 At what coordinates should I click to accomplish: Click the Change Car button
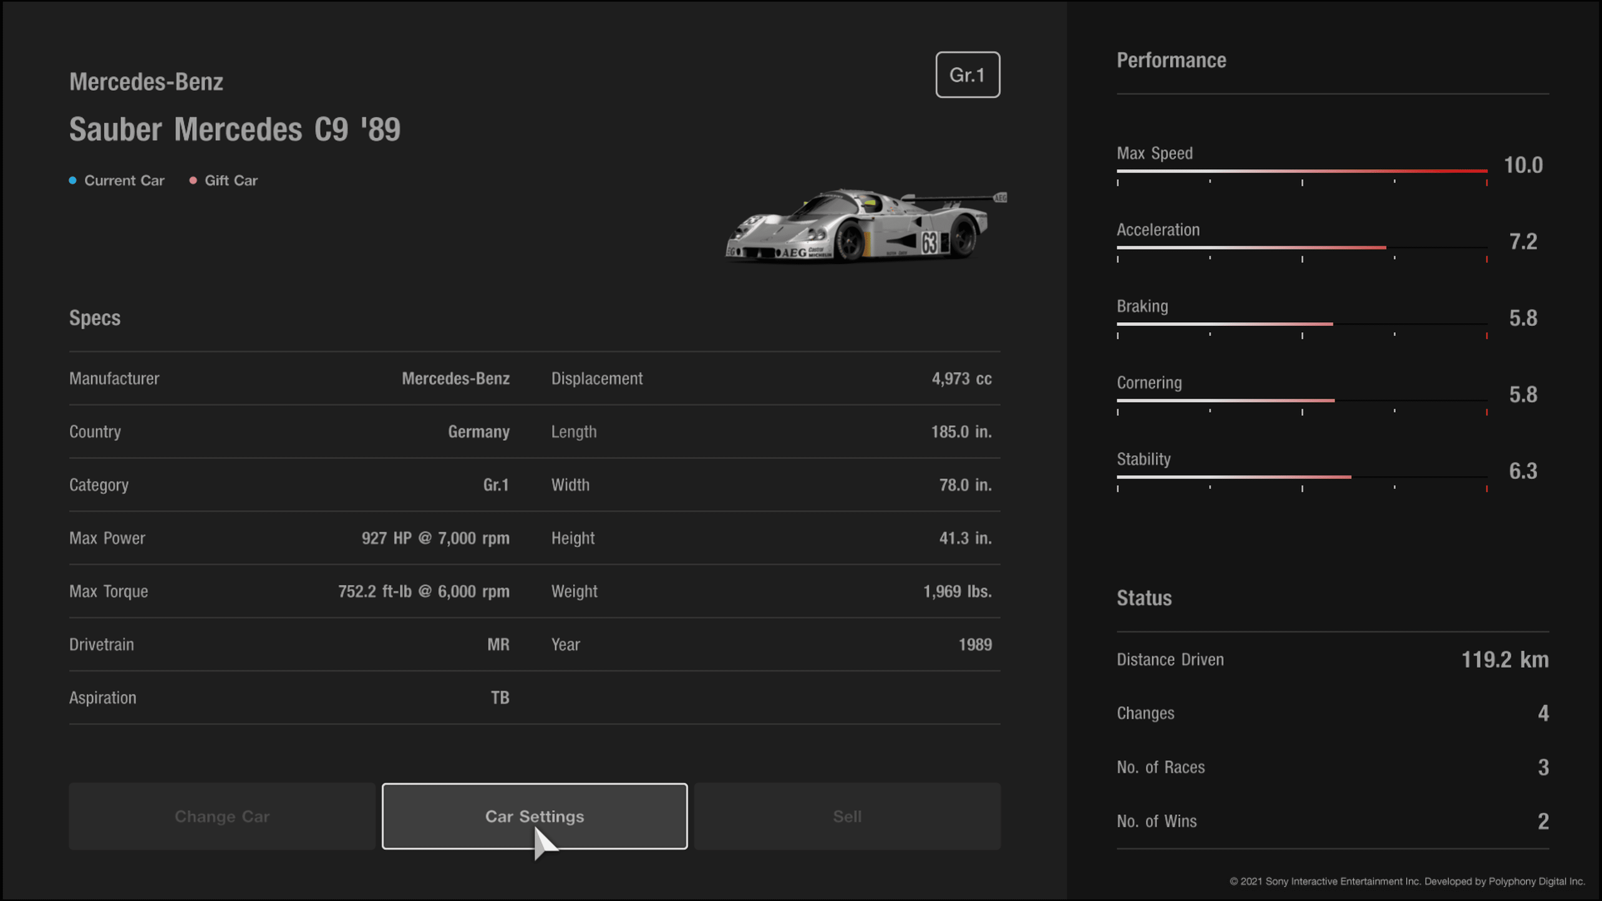click(x=222, y=816)
